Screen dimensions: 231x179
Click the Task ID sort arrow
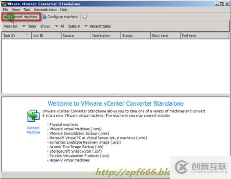(28, 35)
